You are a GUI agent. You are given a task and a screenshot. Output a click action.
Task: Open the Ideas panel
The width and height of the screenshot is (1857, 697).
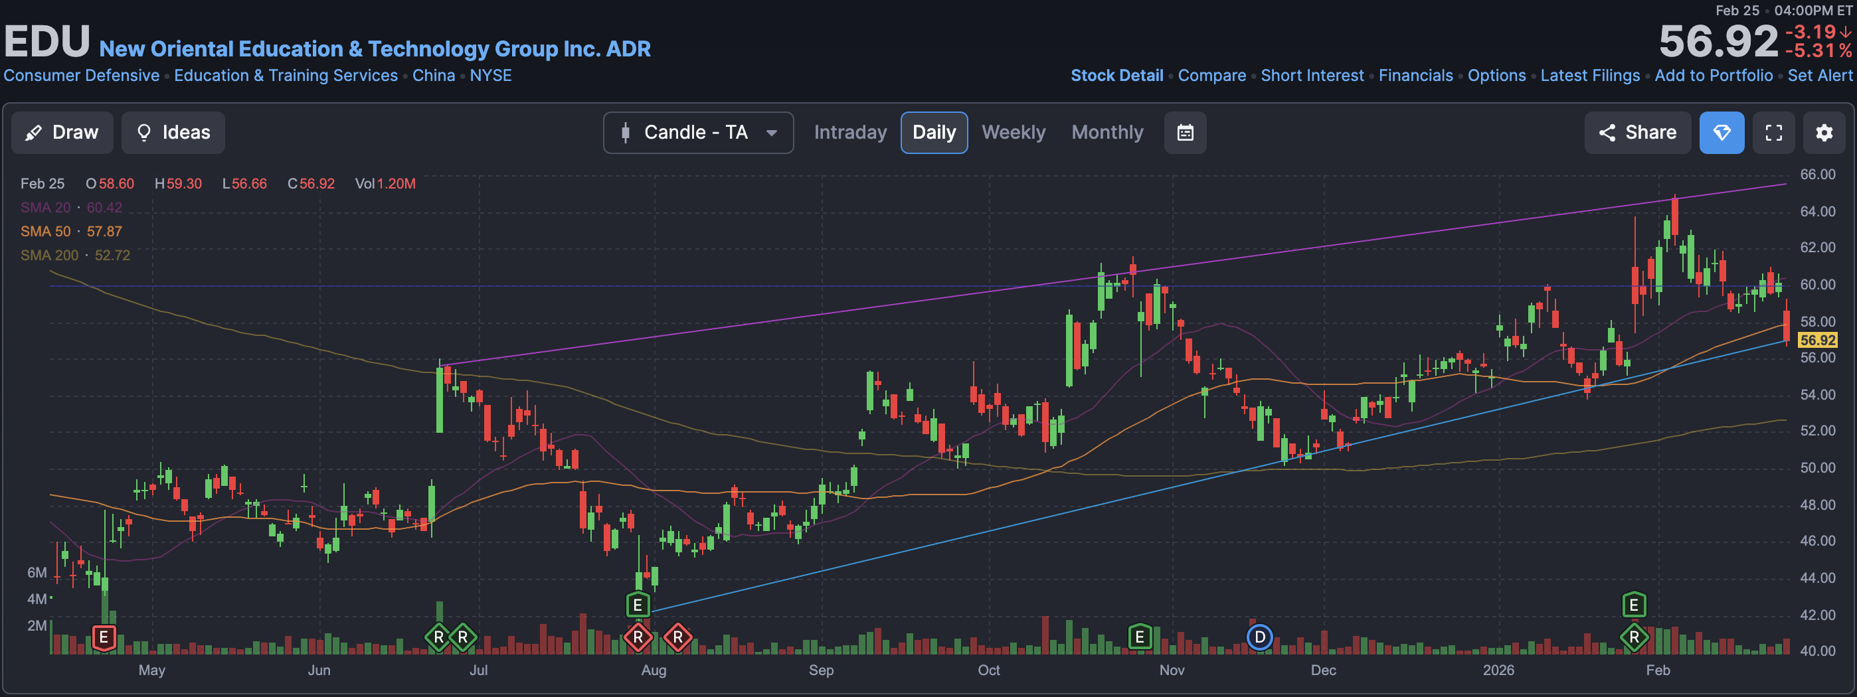coord(173,133)
